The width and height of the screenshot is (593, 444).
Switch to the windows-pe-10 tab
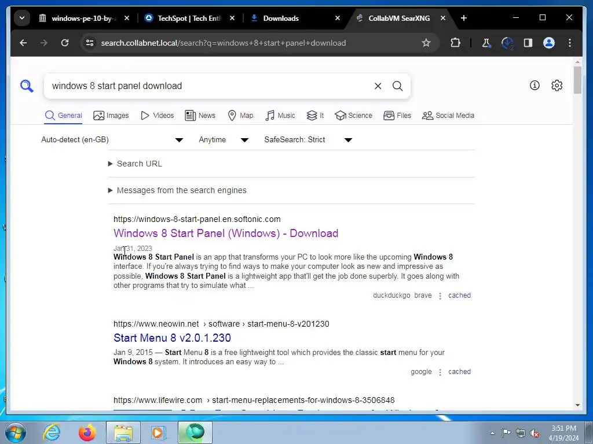pyautogui.click(x=78, y=18)
